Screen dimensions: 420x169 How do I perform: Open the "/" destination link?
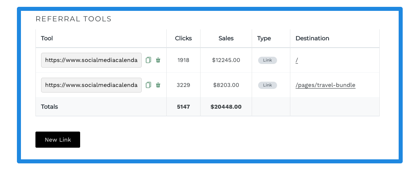(297, 60)
